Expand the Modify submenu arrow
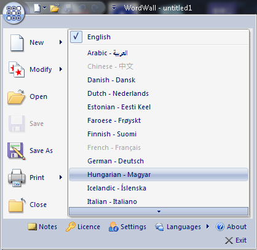257x250 pixels. (61, 69)
